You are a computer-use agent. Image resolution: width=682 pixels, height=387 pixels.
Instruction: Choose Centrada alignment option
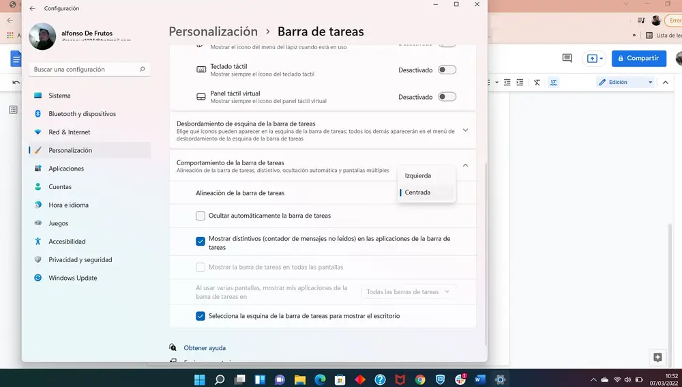coord(426,192)
